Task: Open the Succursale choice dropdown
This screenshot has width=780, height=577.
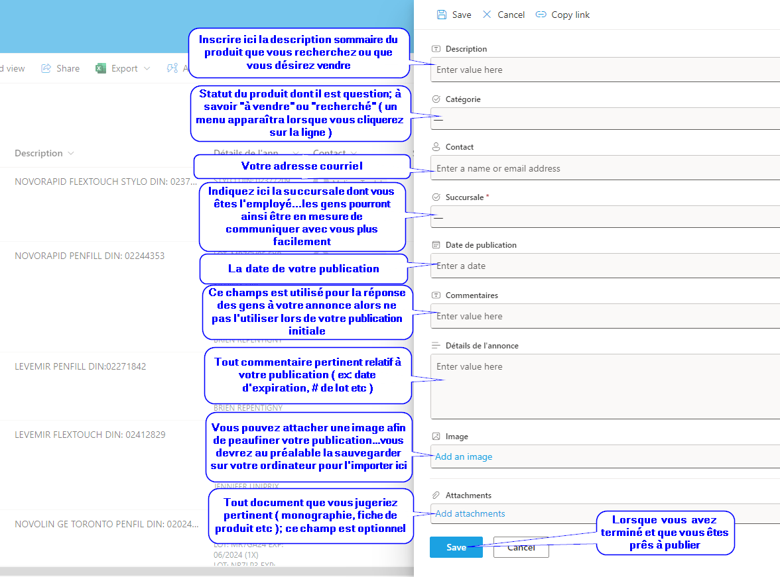Action: 605,217
